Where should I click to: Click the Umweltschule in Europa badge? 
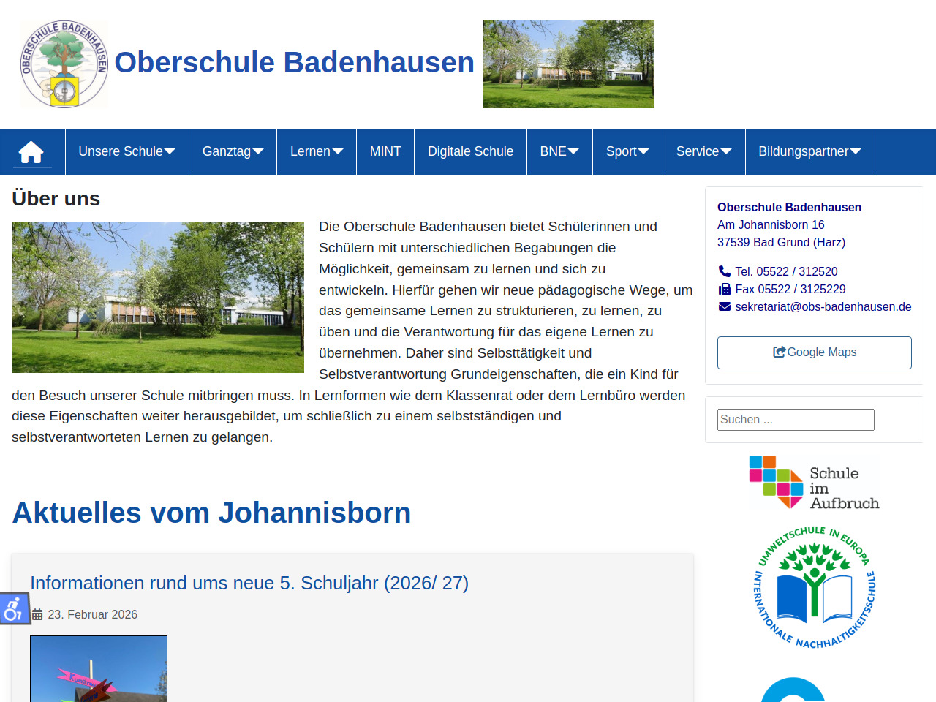click(x=814, y=587)
